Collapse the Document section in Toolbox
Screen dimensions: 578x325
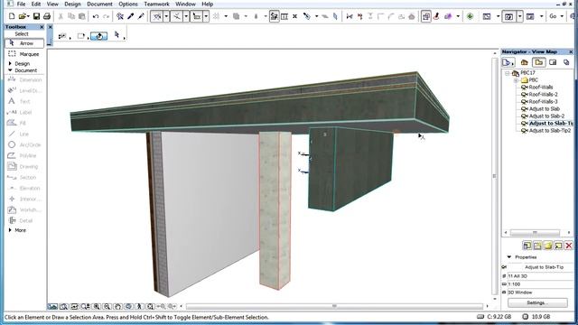pyautogui.click(x=10, y=70)
